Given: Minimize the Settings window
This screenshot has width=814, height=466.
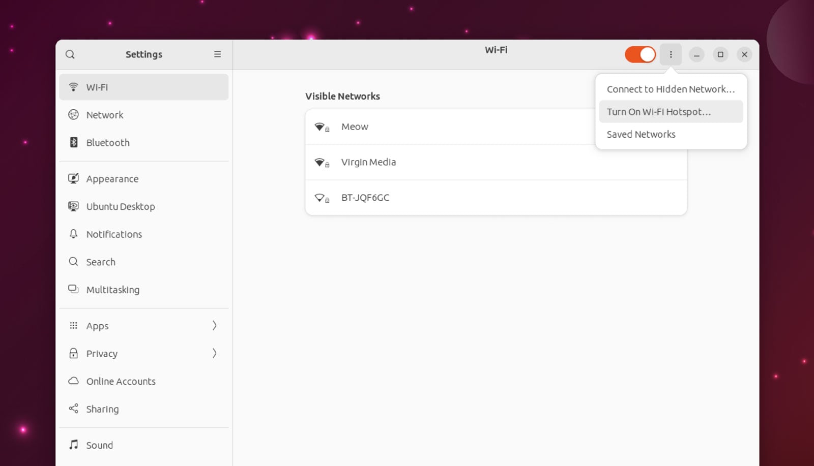Looking at the screenshot, I should 696,54.
